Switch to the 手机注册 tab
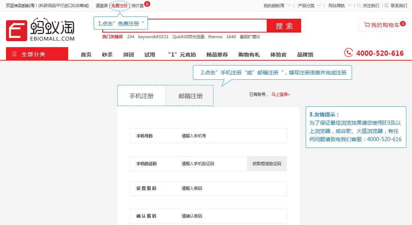 [141, 96]
